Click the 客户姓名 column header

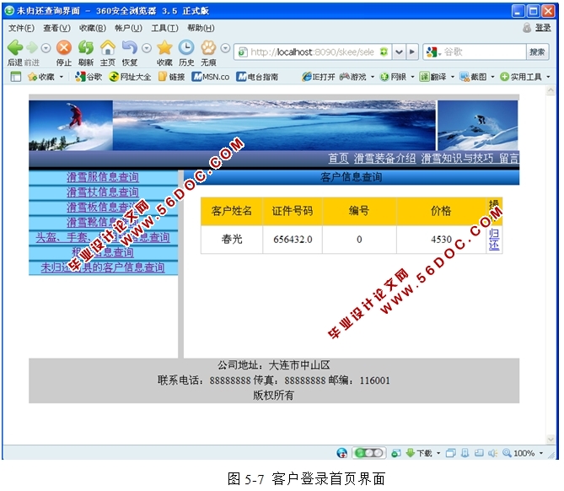point(232,211)
